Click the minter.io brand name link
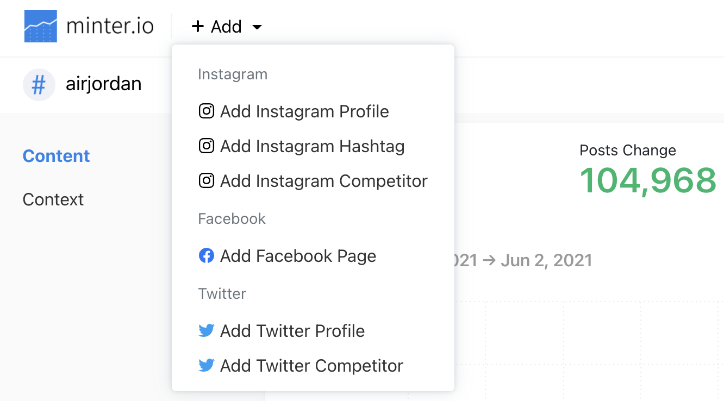 pyautogui.click(x=110, y=26)
